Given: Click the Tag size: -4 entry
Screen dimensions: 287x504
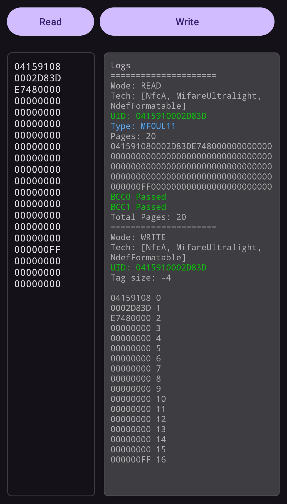Looking at the screenshot, I should coord(141,277).
